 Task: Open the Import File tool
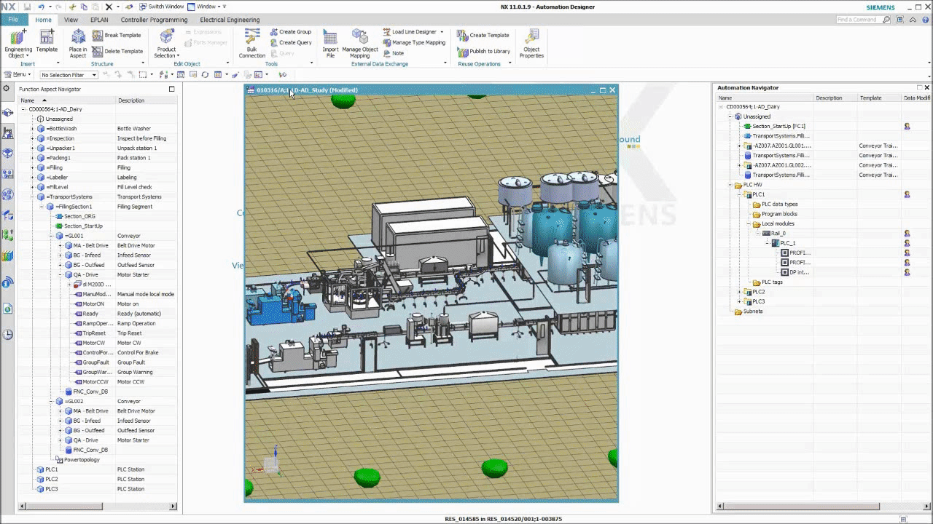330,37
